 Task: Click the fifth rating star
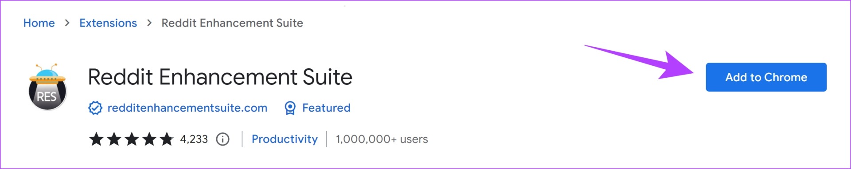[x=167, y=139]
